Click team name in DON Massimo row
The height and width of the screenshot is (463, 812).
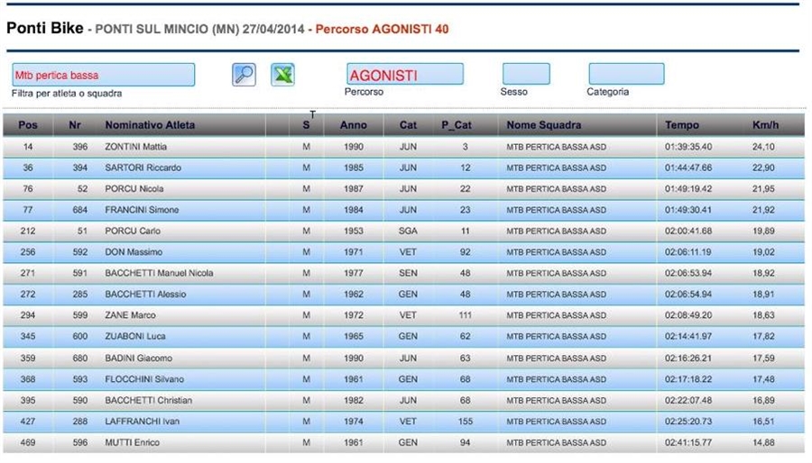[556, 252]
